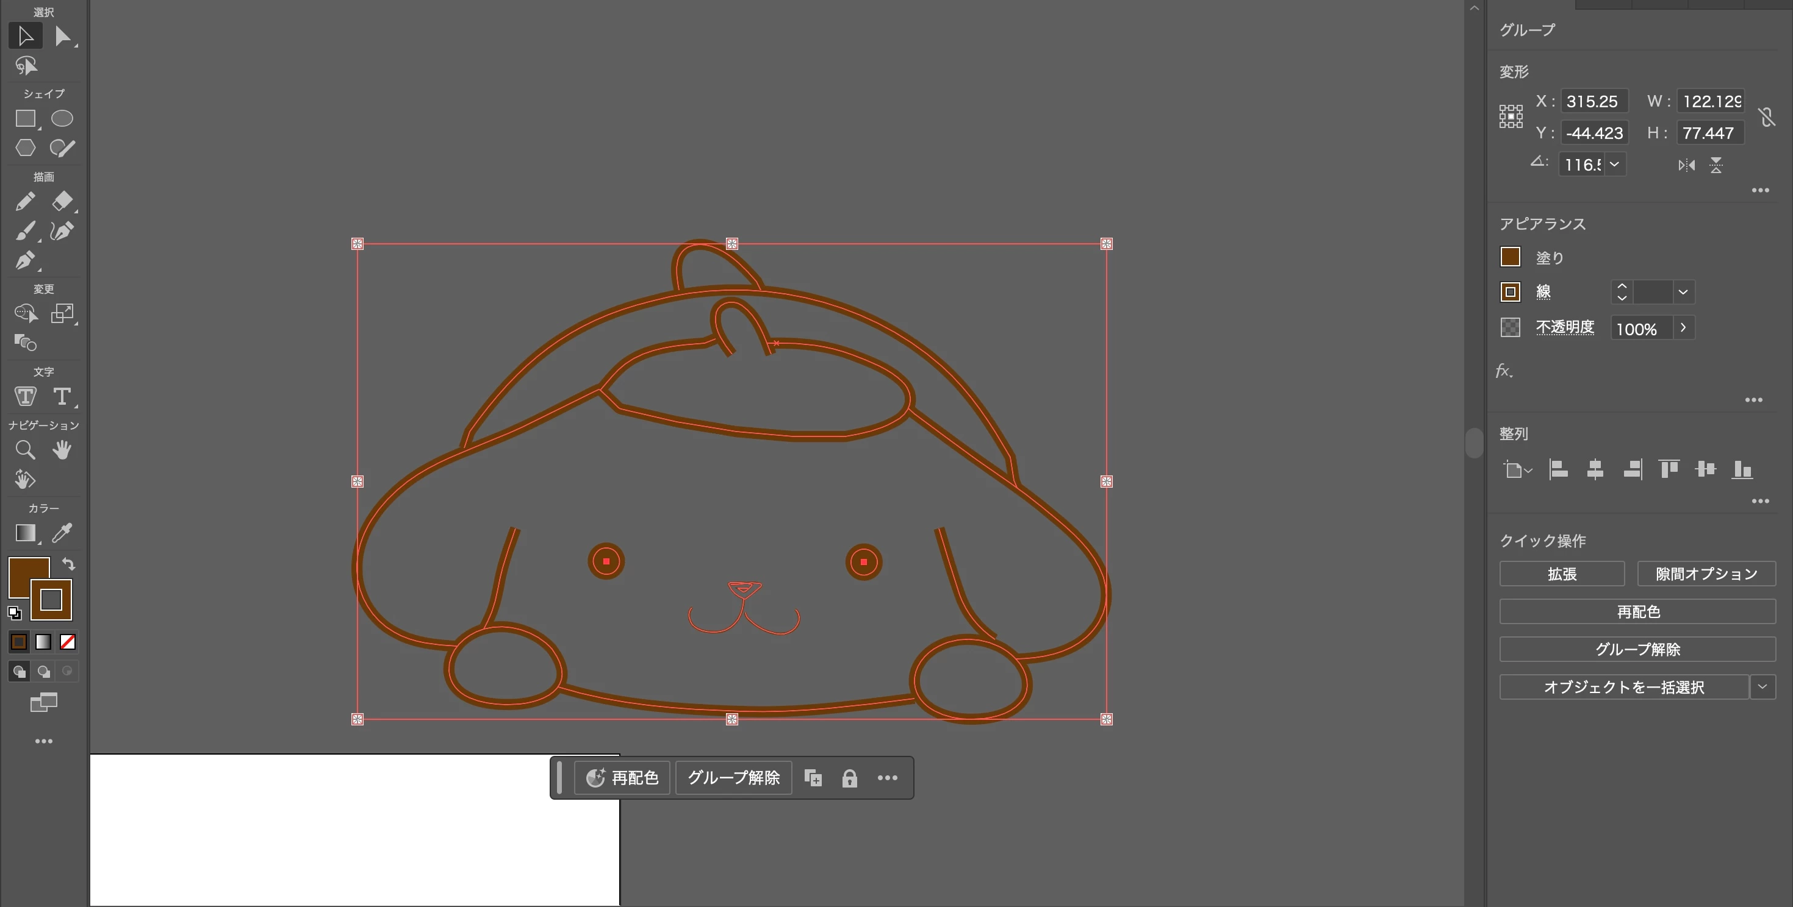Expand the select all objects dropdown arrow
This screenshot has height=907, width=1793.
1762,687
